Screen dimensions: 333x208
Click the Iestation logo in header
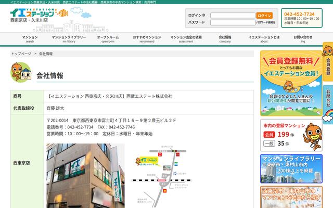tap(39, 12)
